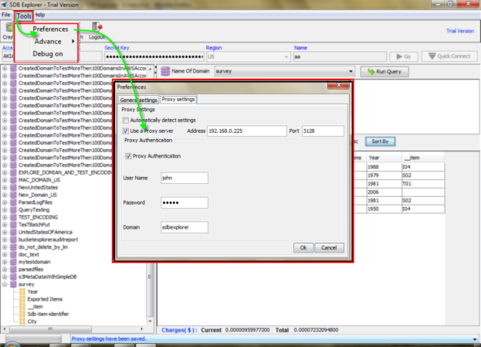Expand the TEST_ENCODING node

click(x=5, y=217)
